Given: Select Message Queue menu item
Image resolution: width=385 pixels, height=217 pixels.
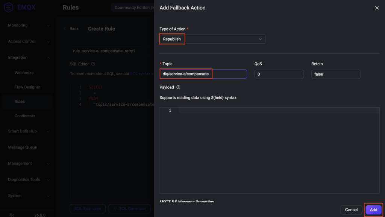Looking at the screenshot, I should [23, 147].
